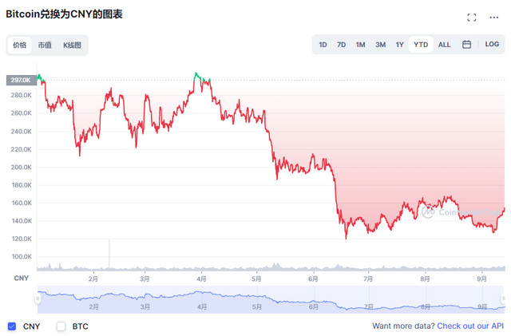This screenshot has width=511, height=336.
Task: Switch to the K线图 tab
Action: (x=72, y=45)
